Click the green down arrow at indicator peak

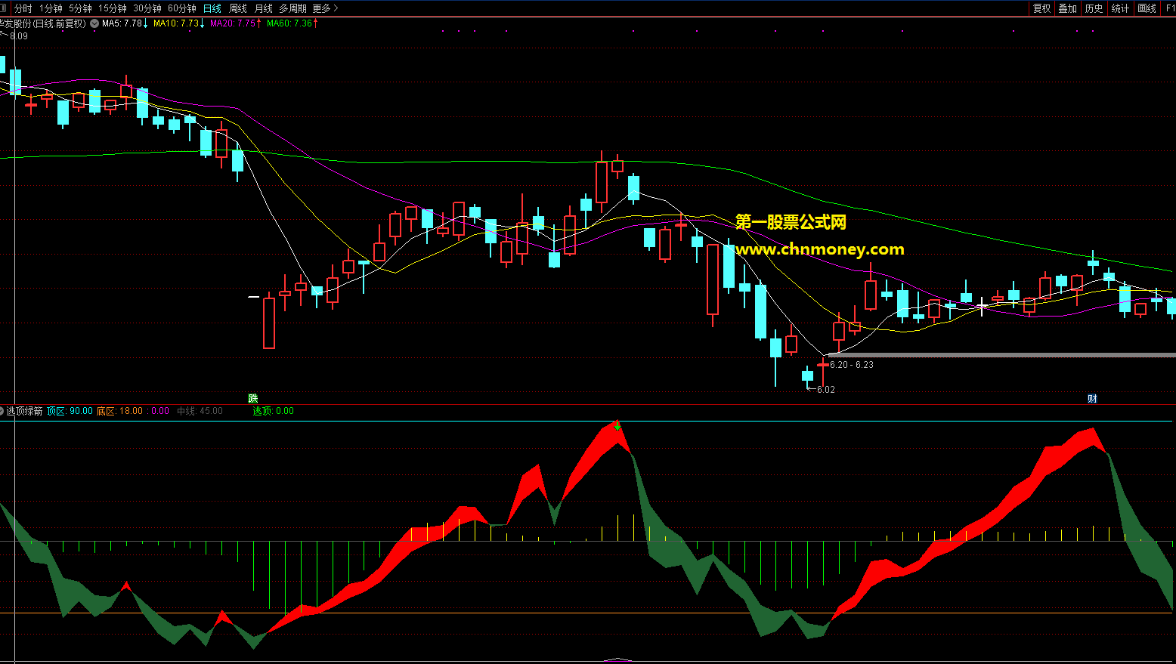(x=617, y=426)
